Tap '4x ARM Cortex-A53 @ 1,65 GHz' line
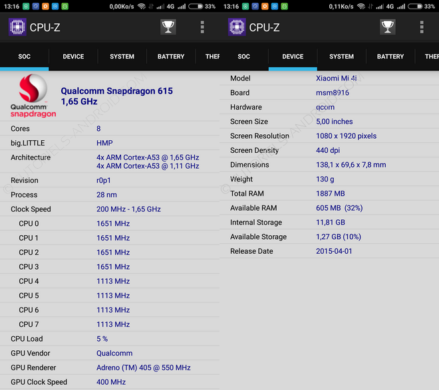Viewport: 439px width, 390px height. (x=148, y=157)
